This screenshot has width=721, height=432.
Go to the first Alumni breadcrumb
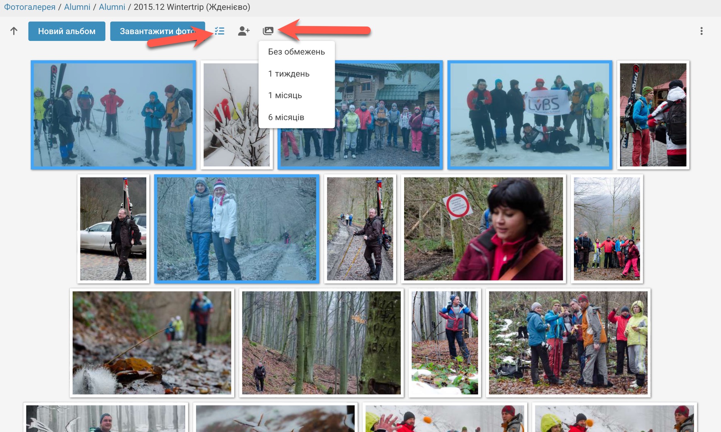(x=77, y=7)
